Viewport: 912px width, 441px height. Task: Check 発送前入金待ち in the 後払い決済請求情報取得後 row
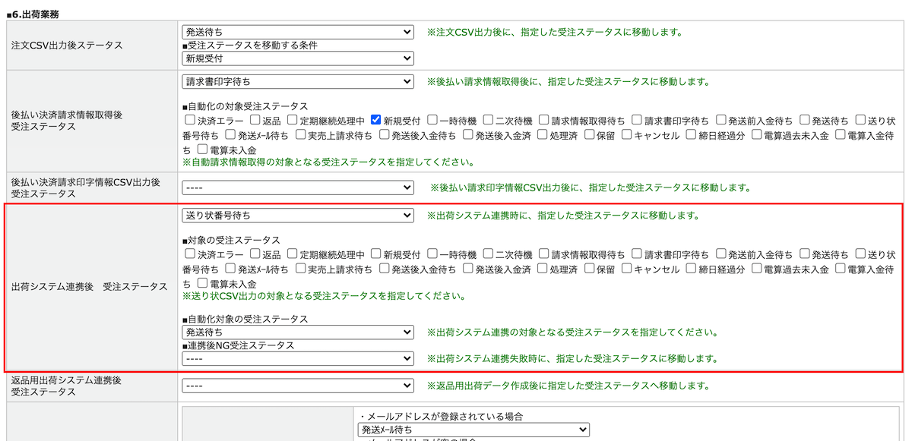coord(720,120)
